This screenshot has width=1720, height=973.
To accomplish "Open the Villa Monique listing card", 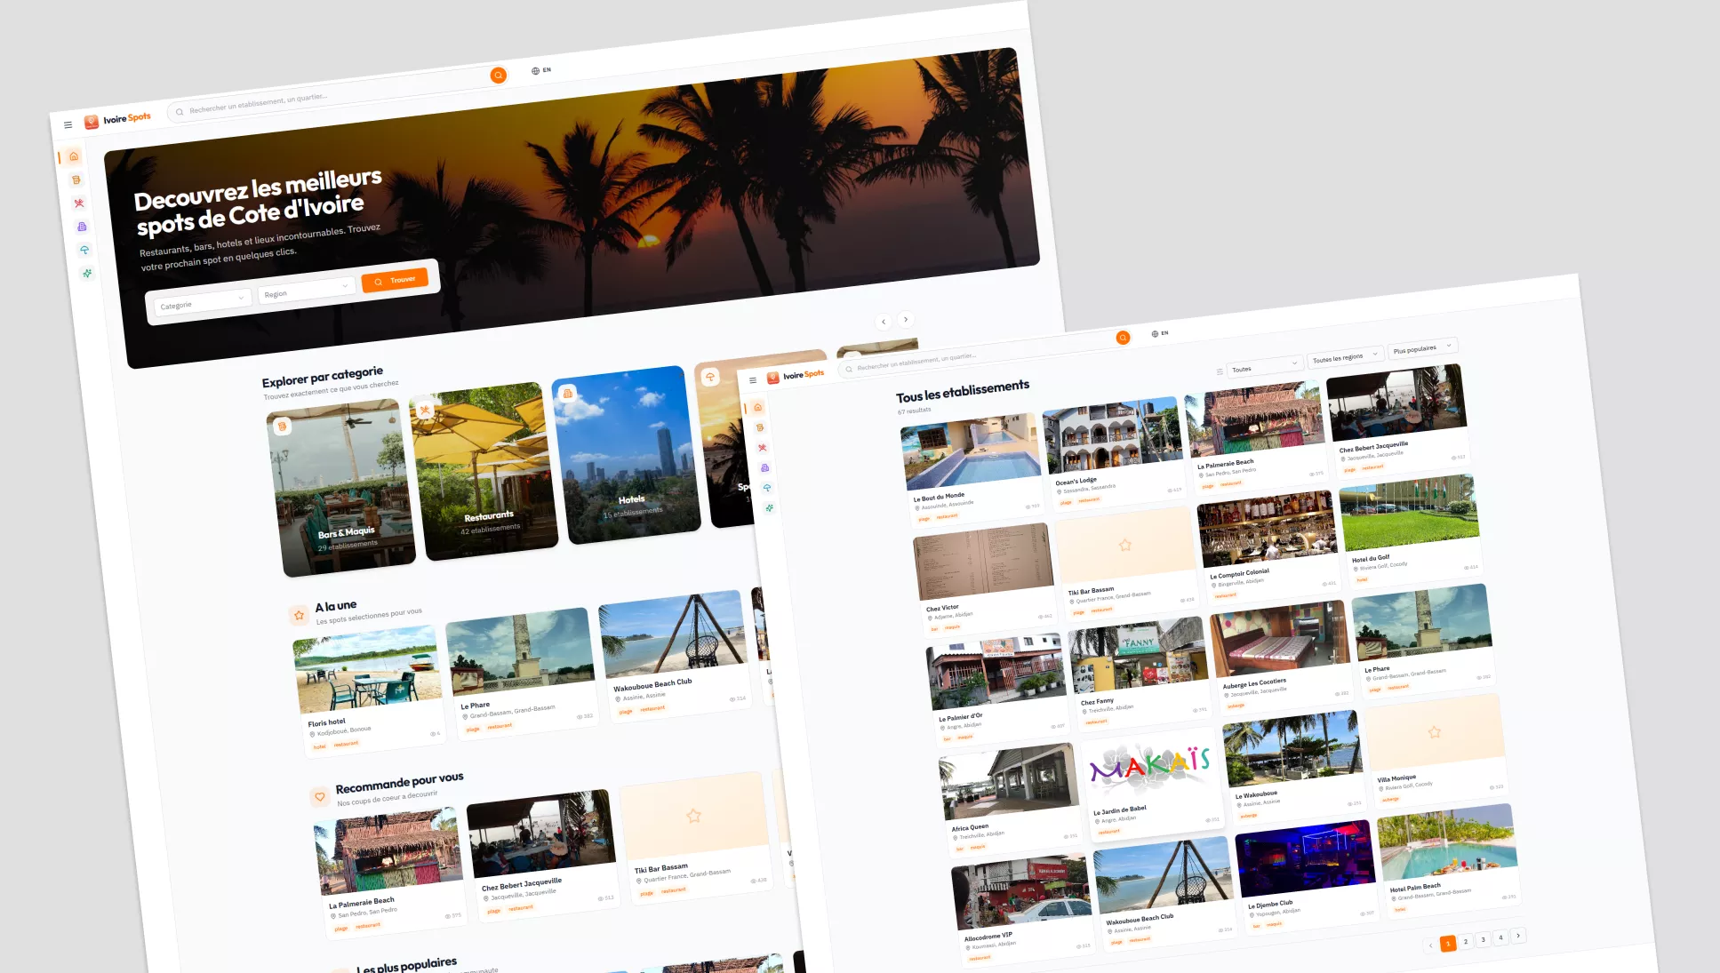I will pyautogui.click(x=1436, y=750).
